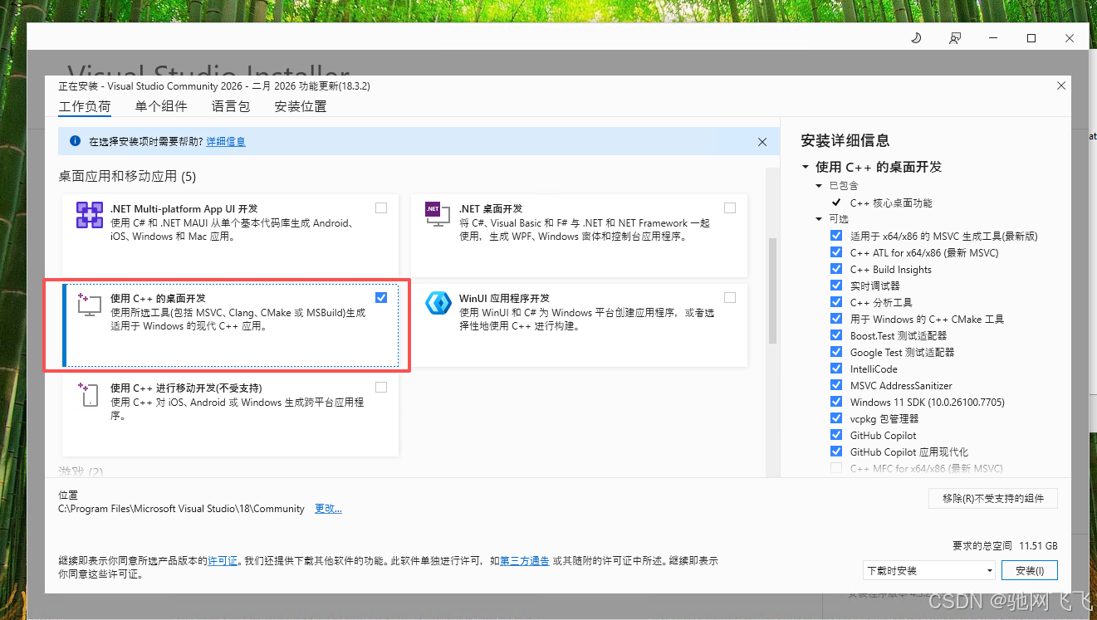This screenshot has width=1097, height=620.
Task: Click the 更改 link to change install path
Action: click(327, 508)
